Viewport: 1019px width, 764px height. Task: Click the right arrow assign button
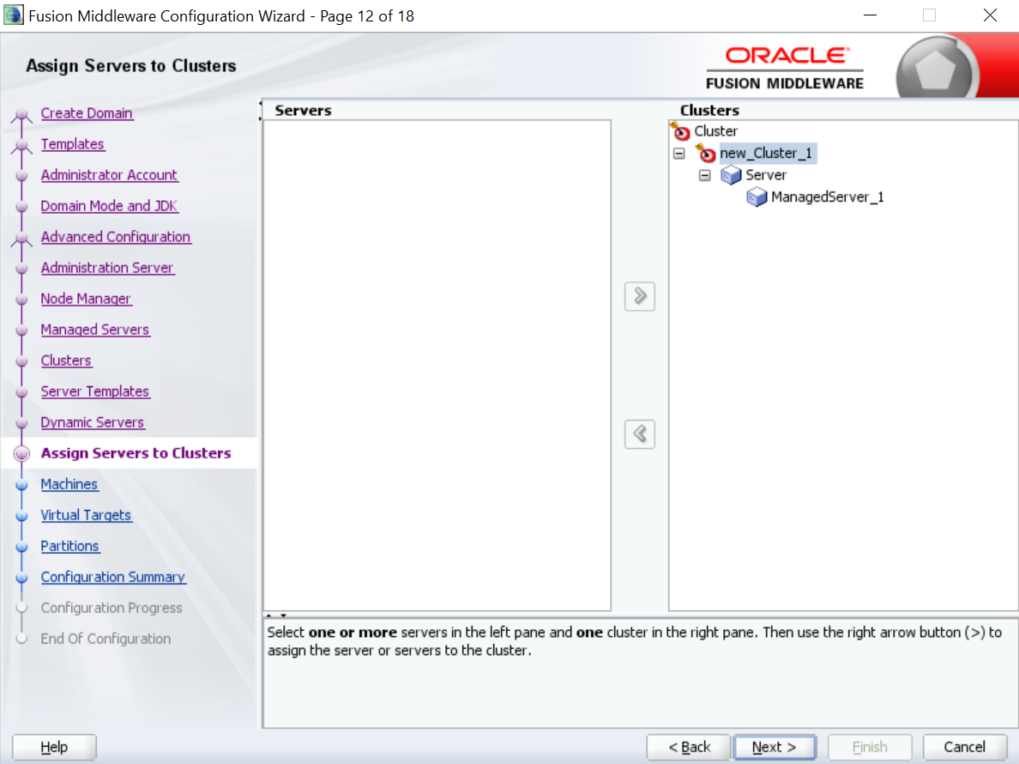pos(640,296)
